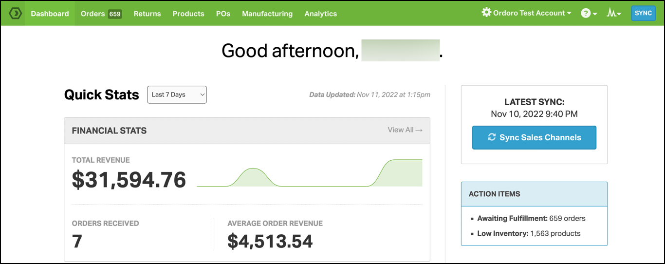Click the refresh icon on Sync Sales Channels
This screenshot has width=665, height=264.
click(x=492, y=137)
